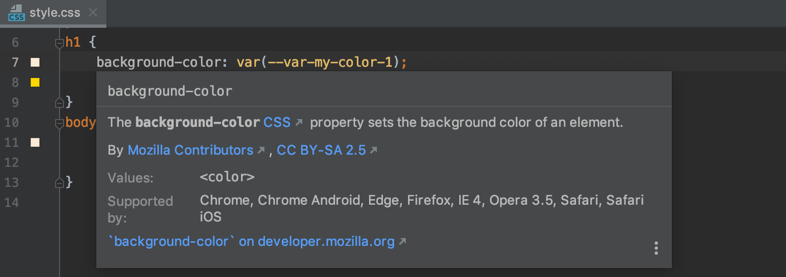This screenshot has width=786, height=277.
Task: Collapse the body rule block on line 10
Action: click(x=59, y=123)
